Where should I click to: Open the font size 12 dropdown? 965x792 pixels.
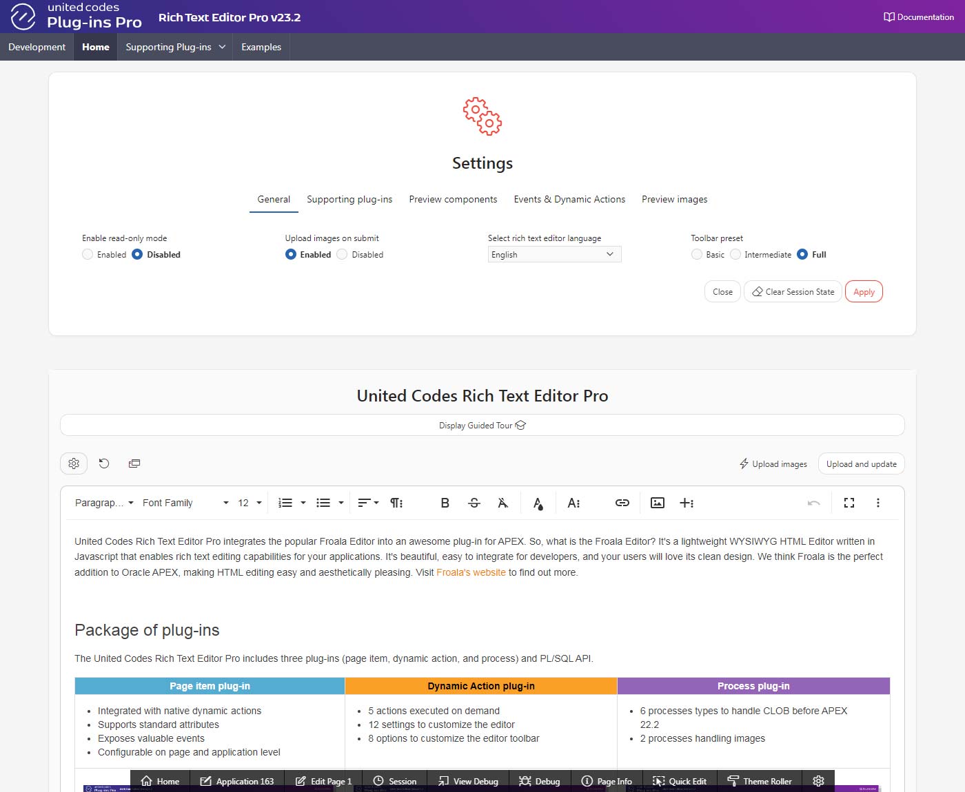[x=250, y=503]
